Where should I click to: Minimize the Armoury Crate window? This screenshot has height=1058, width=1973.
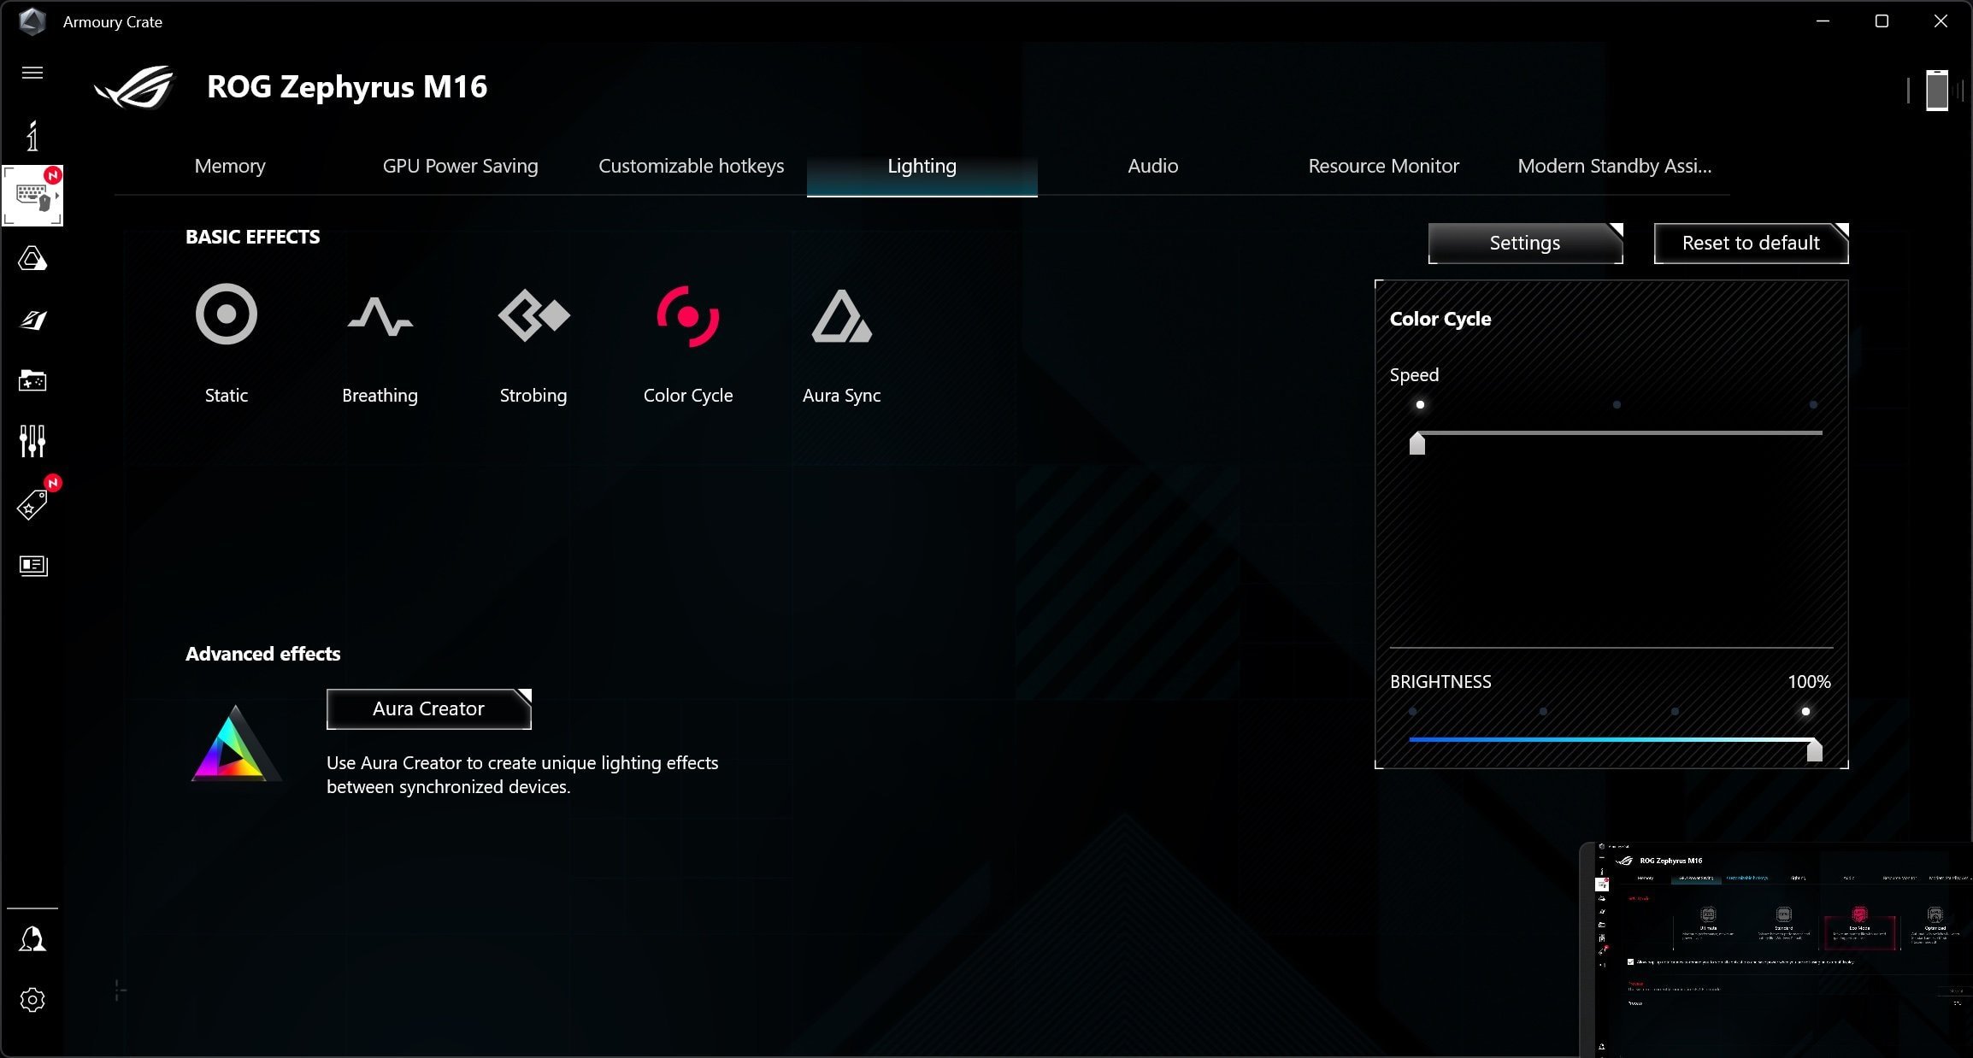1823,21
